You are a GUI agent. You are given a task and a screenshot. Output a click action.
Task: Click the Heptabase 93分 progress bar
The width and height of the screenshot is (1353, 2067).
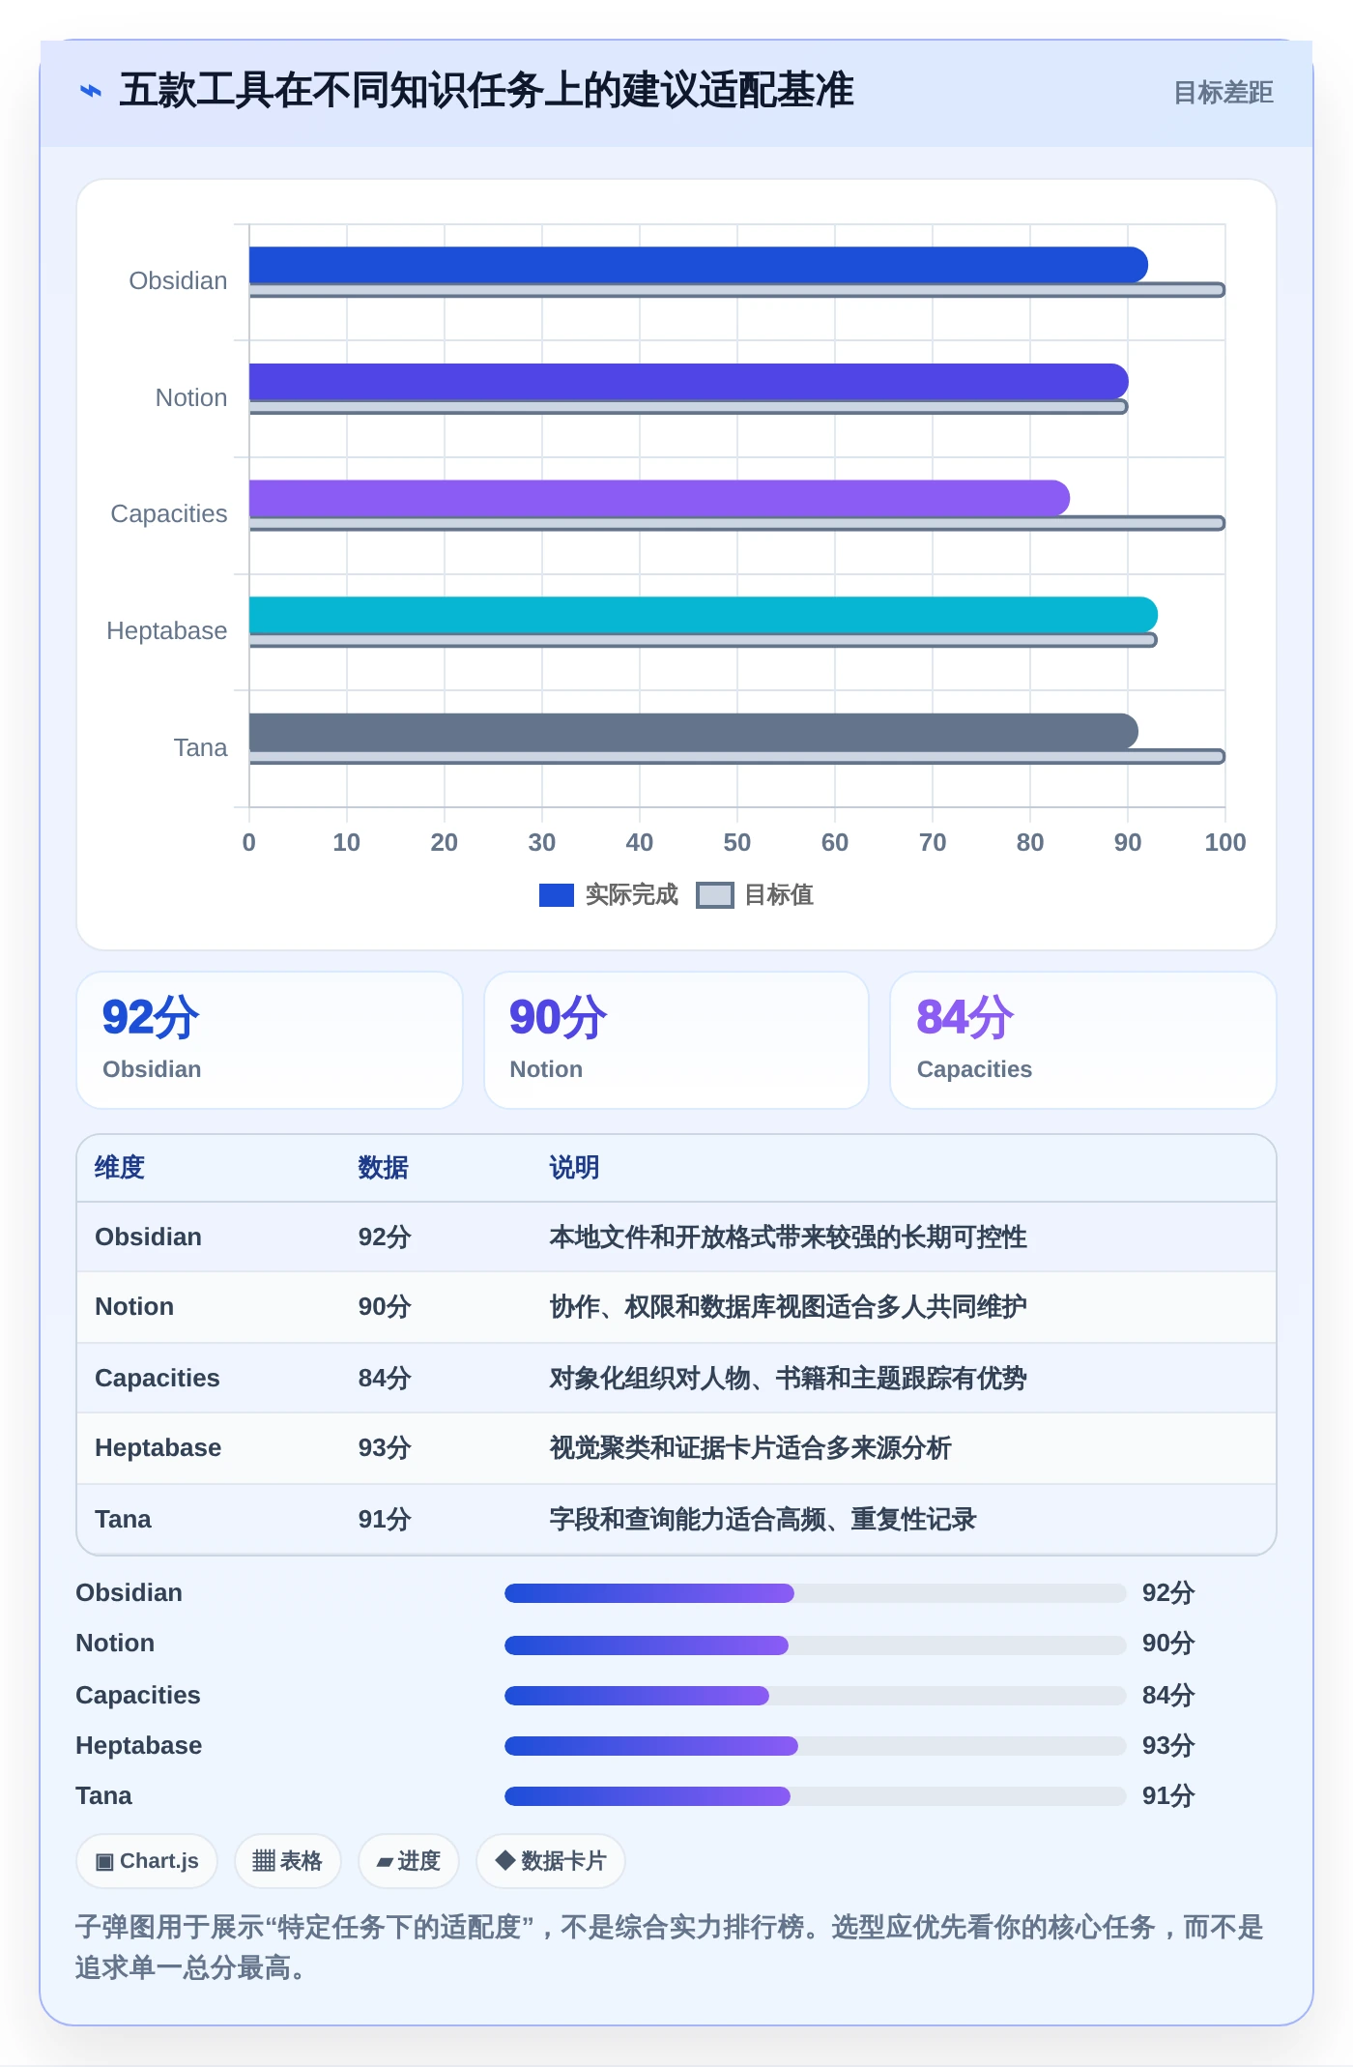(x=816, y=1745)
